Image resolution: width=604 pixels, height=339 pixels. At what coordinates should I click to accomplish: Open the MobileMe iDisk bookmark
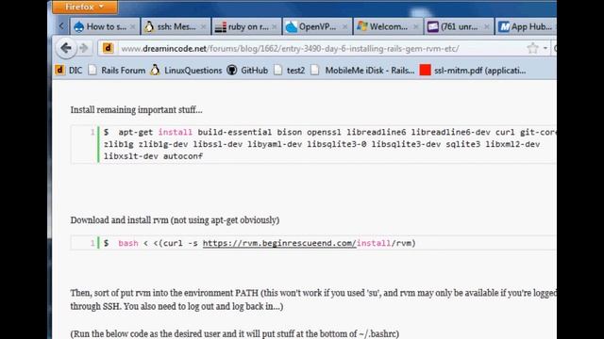tap(362, 71)
